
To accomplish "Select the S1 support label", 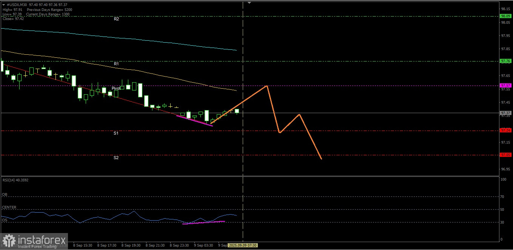I will click(x=116, y=133).
